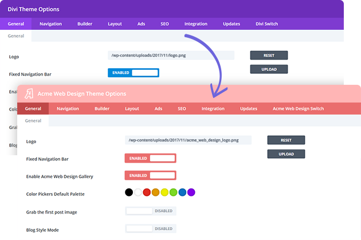The image size is (361, 240).
Task: Toggle Blog Style Mode switch
Action: 151,229
